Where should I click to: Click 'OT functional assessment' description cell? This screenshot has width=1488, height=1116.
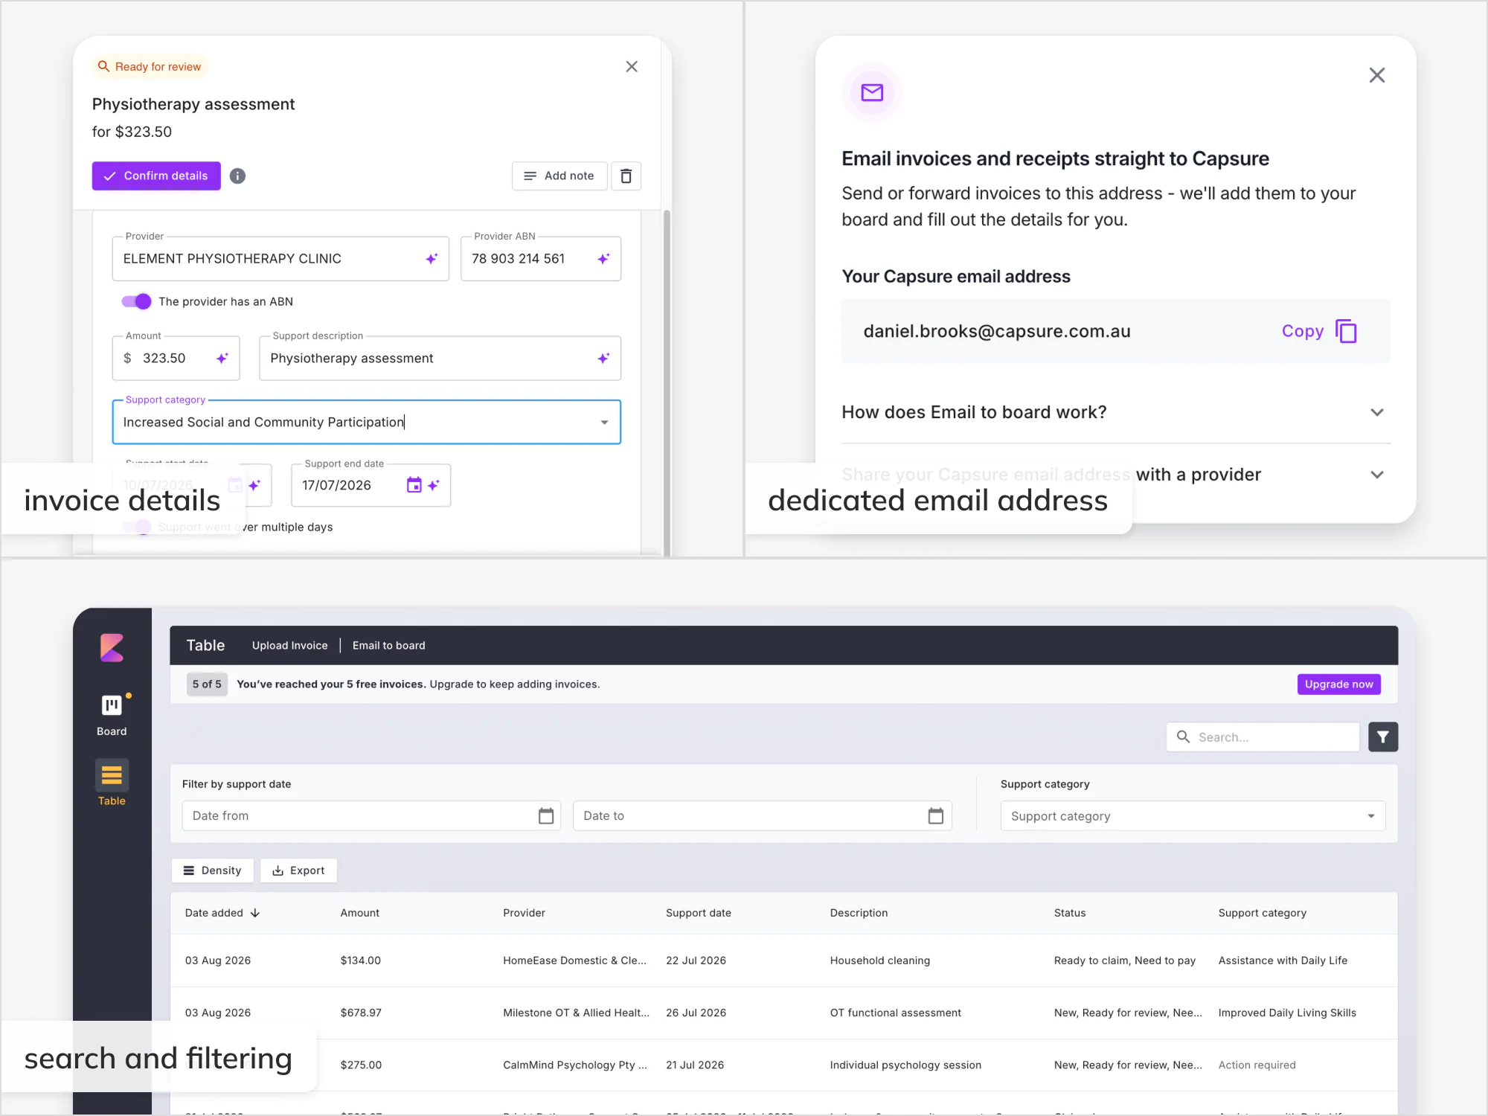(896, 1013)
